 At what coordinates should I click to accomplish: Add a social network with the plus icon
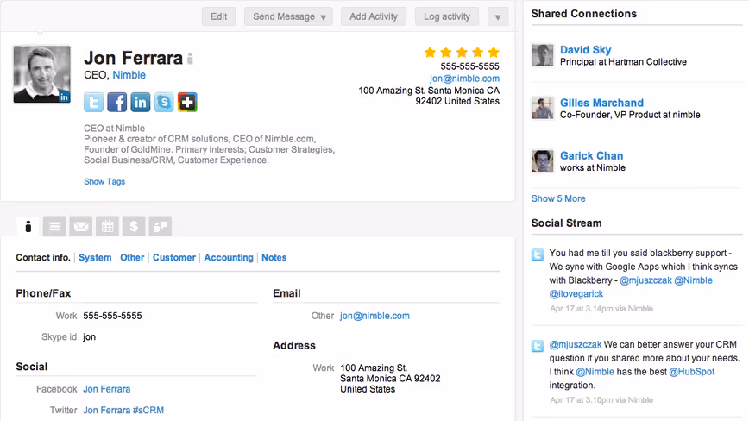[x=187, y=102]
